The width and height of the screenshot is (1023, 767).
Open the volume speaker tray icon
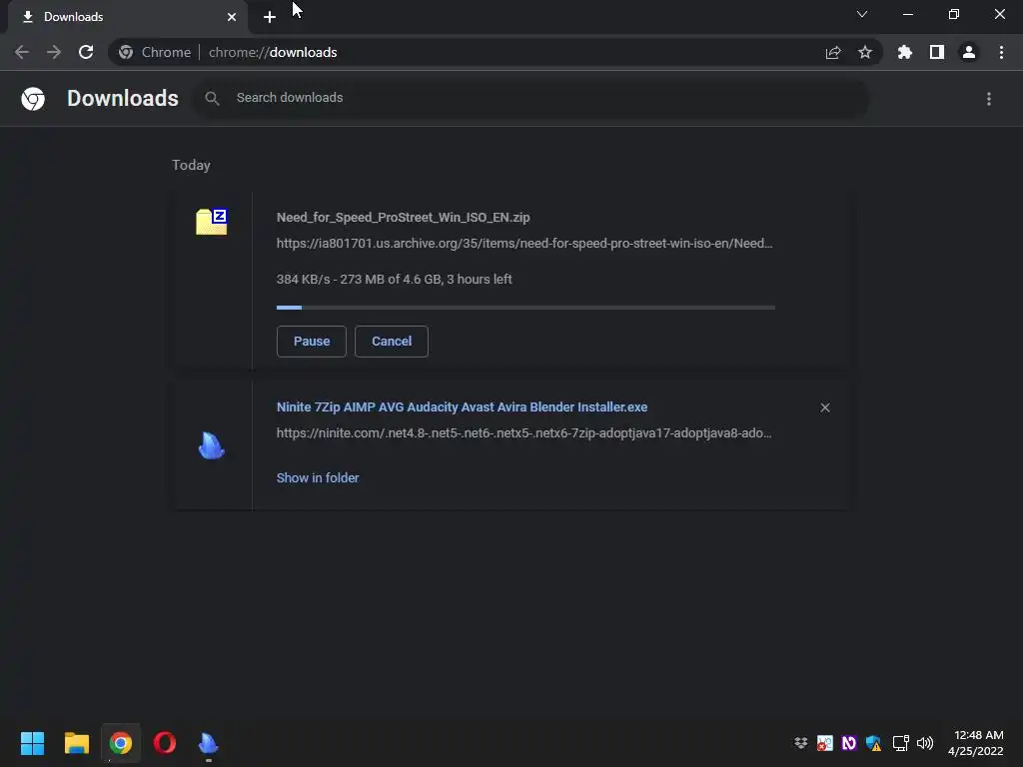point(925,743)
